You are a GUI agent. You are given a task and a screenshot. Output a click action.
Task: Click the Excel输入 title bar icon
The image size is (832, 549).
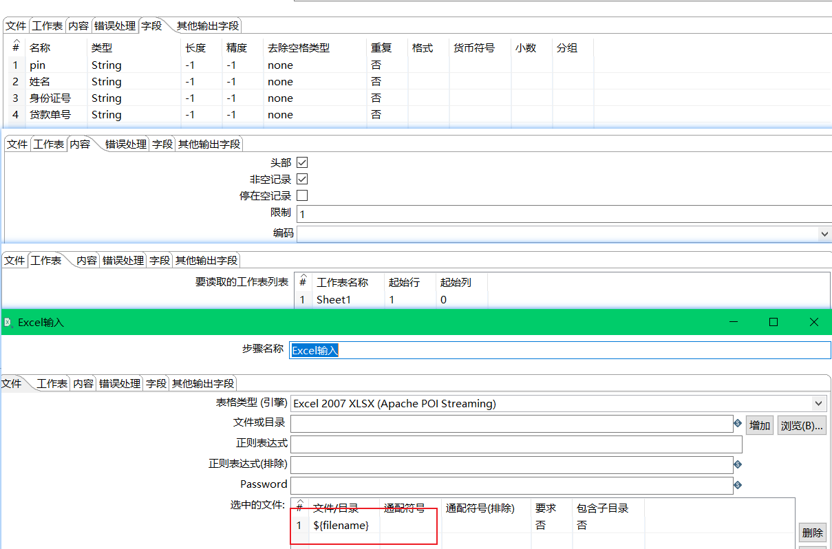pyautogui.click(x=8, y=322)
